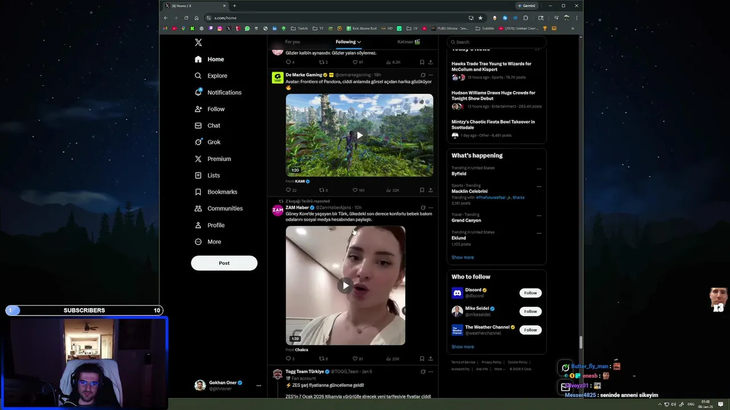Reply to the De Marke Gaming post
The height and width of the screenshot is (410, 730).
click(289, 190)
